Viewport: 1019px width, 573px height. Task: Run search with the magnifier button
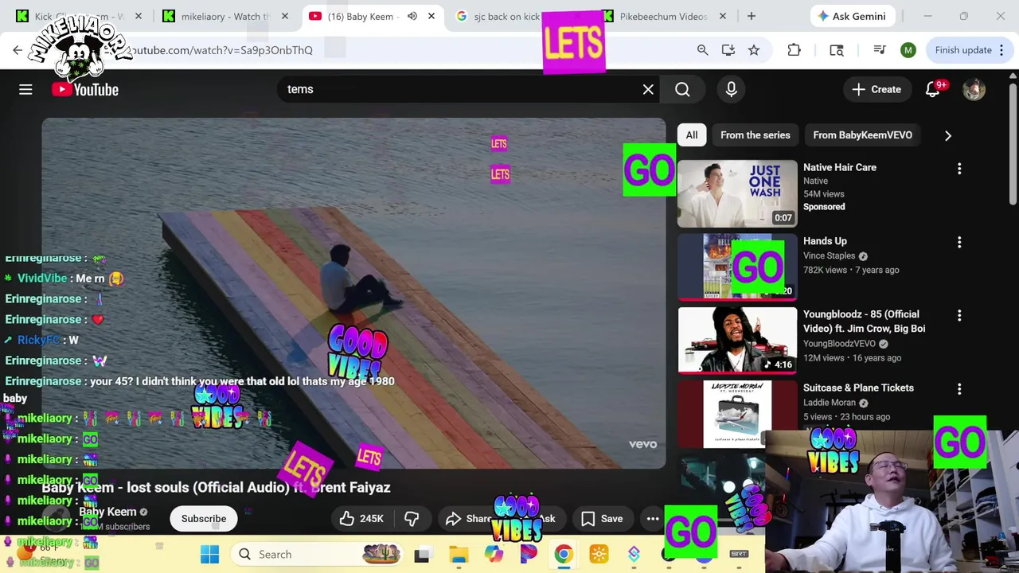[x=682, y=89]
